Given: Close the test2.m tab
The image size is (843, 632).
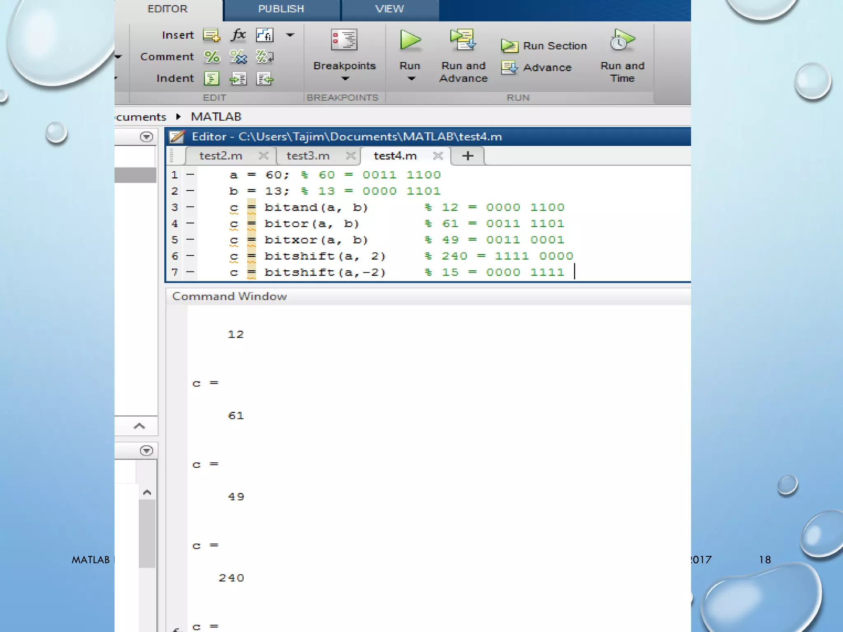Looking at the screenshot, I should [264, 156].
